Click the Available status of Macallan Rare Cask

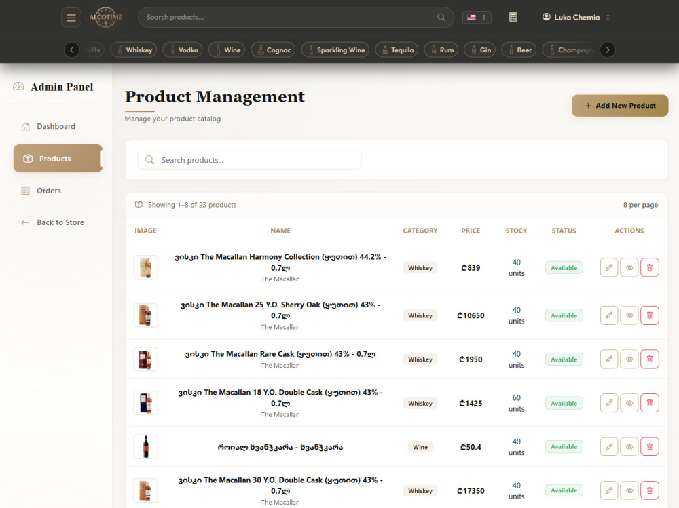pos(564,359)
